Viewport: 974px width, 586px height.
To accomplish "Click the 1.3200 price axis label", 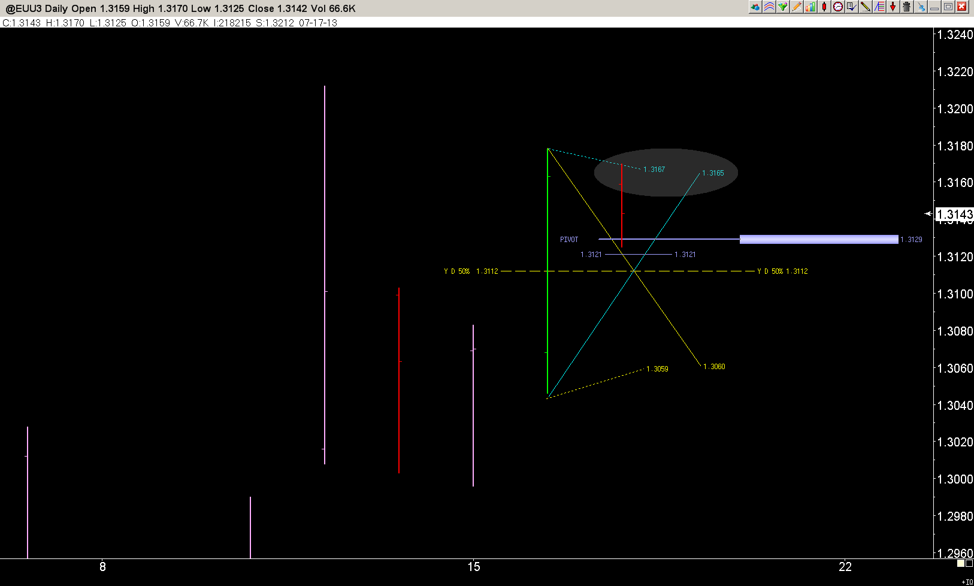I will [955, 109].
